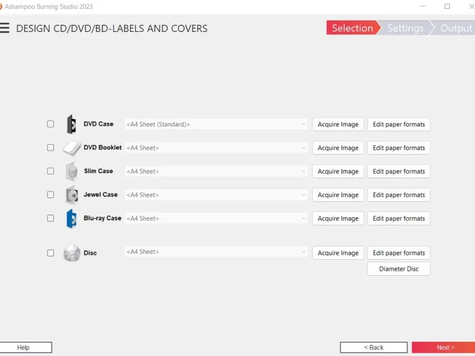This screenshot has height=356, width=475.
Task: Check the Disc checkbox
Action: click(x=50, y=253)
